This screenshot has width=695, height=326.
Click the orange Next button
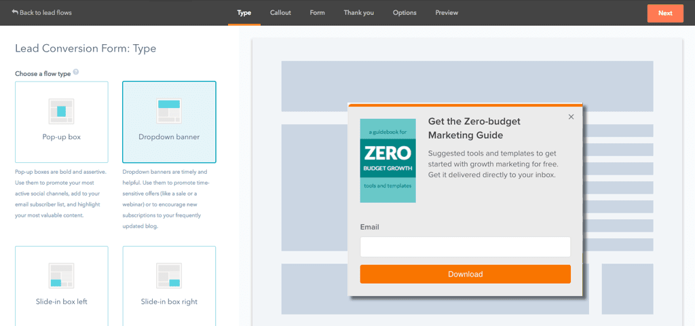pos(665,13)
